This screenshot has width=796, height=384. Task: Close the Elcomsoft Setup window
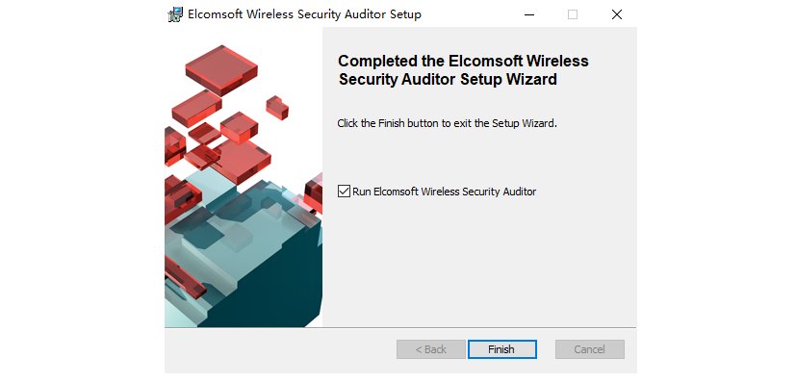[x=616, y=14]
